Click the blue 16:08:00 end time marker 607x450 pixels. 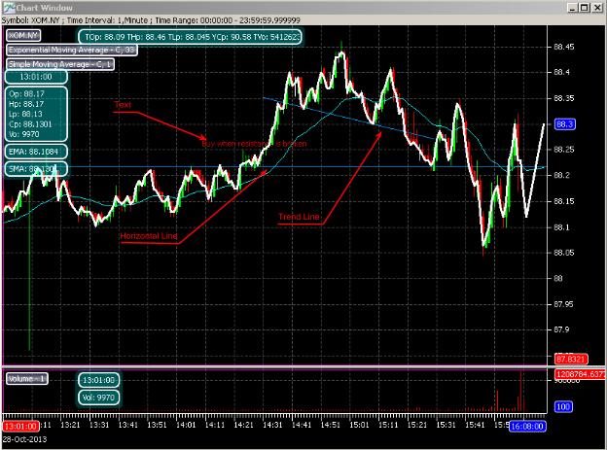[x=526, y=426]
